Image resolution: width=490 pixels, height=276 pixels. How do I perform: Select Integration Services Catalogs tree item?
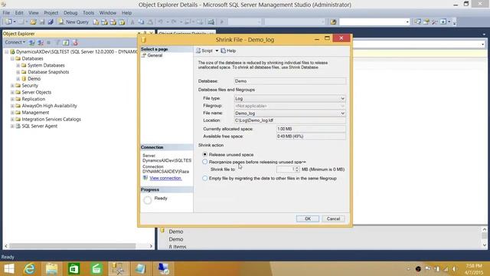click(51, 120)
